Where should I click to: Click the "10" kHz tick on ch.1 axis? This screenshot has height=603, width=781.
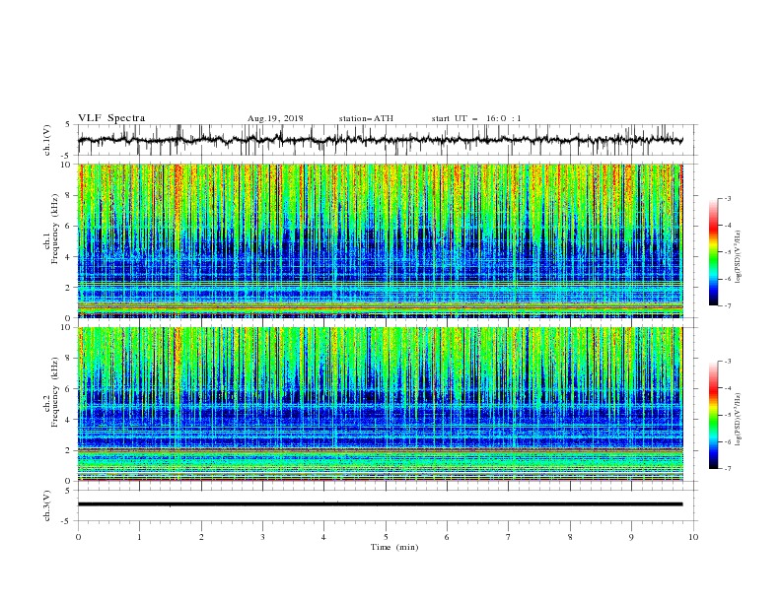click(x=66, y=165)
